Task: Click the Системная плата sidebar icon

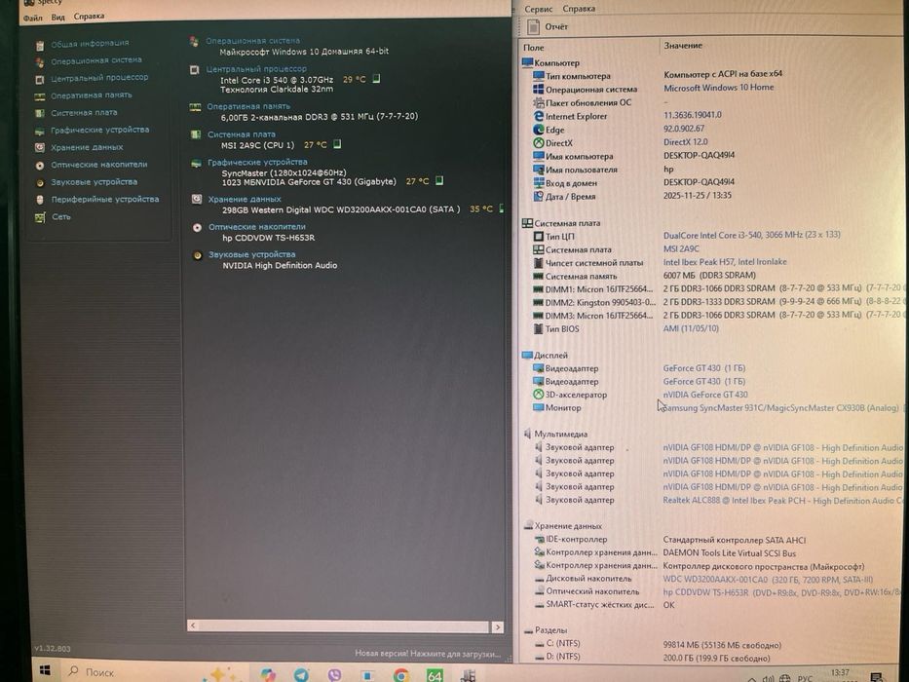Action: (39, 114)
